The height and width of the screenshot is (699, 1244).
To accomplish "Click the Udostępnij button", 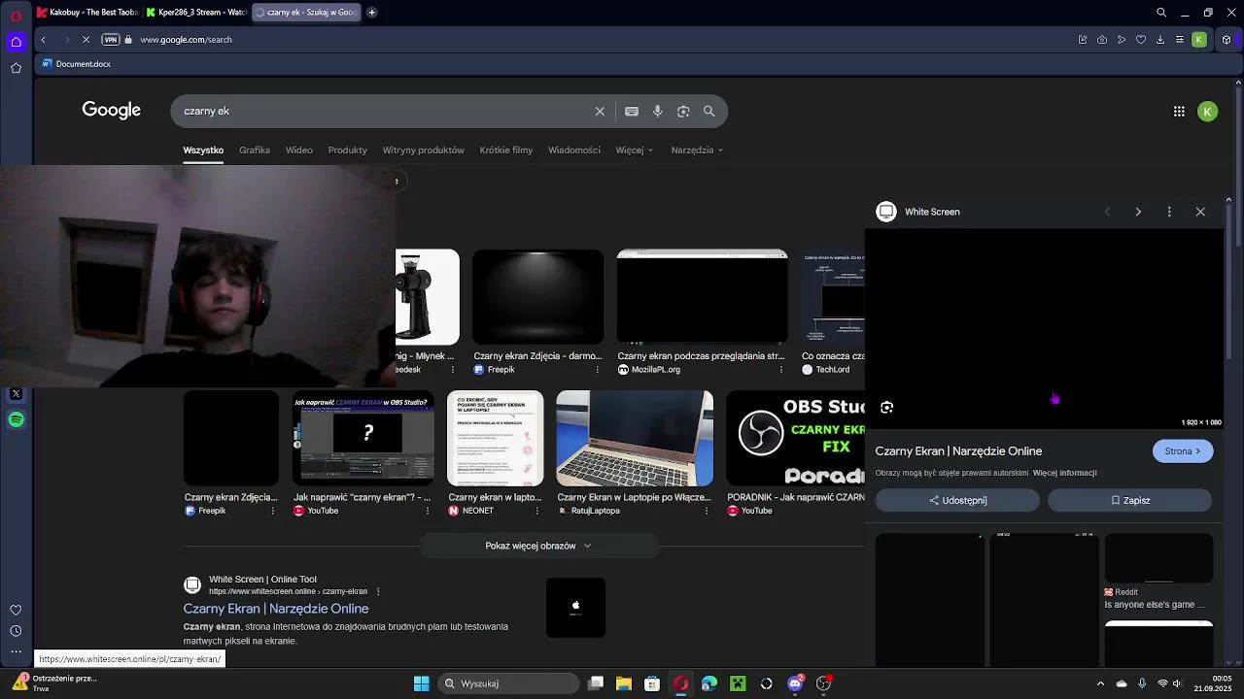I will (957, 500).
